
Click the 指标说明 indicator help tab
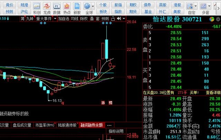[x=116, y=131]
